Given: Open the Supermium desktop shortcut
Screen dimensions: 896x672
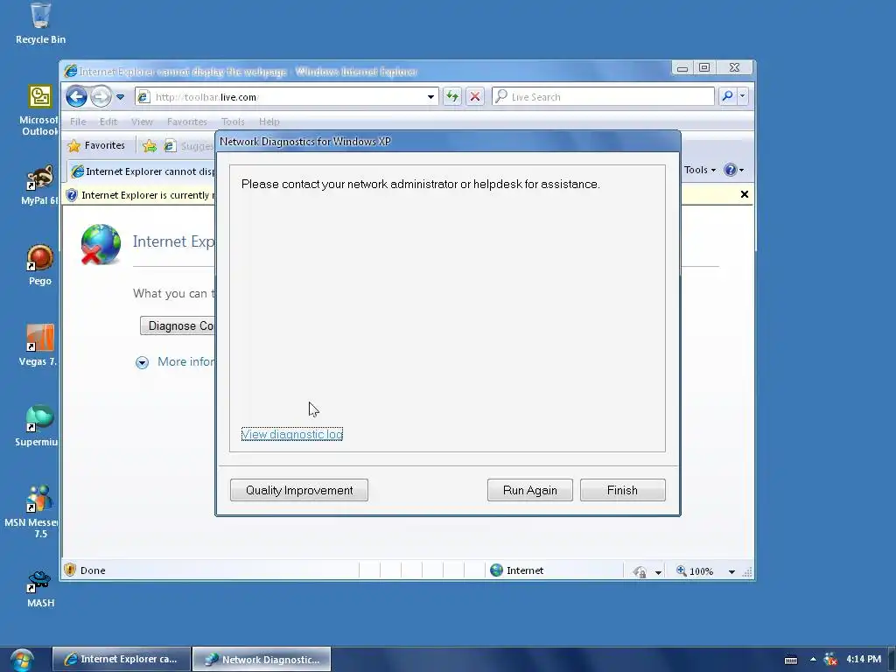Looking at the screenshot, I should pyautogui.click(x=38, y=426).
